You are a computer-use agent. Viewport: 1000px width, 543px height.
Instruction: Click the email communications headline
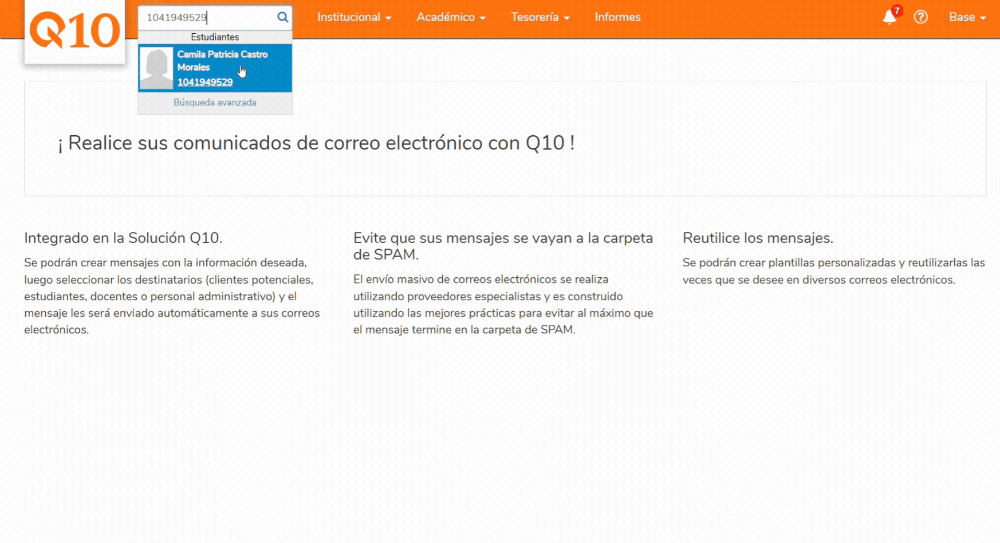(x=316, y=143)
